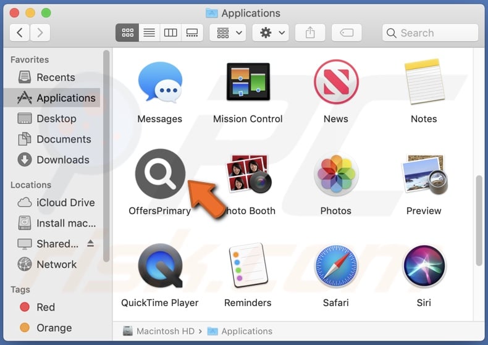Click the Search field
488x345 pixels.
pyautogui.click(x=430, y=33)
